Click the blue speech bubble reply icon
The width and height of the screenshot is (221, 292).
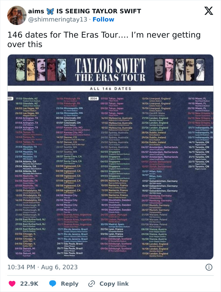[x=52, y=283]
